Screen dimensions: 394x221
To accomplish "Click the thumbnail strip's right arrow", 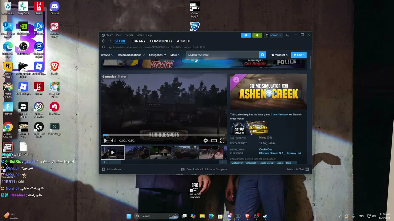I will 223,162.
